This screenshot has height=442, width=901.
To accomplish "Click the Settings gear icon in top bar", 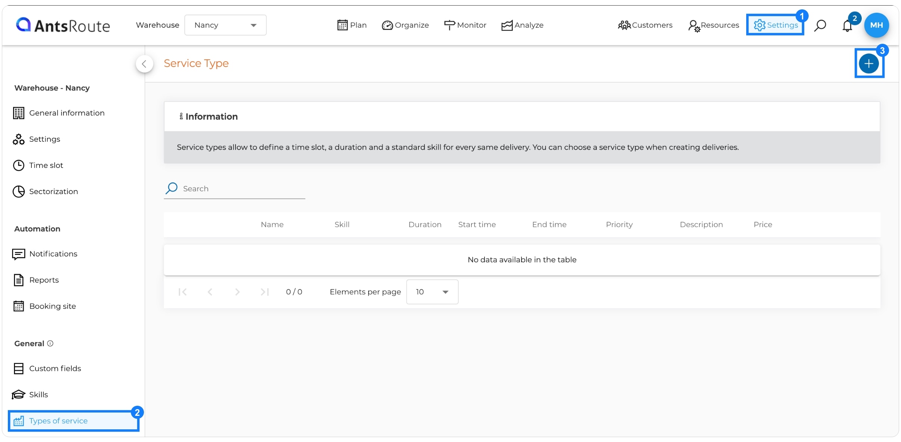I will pos(760,25).
